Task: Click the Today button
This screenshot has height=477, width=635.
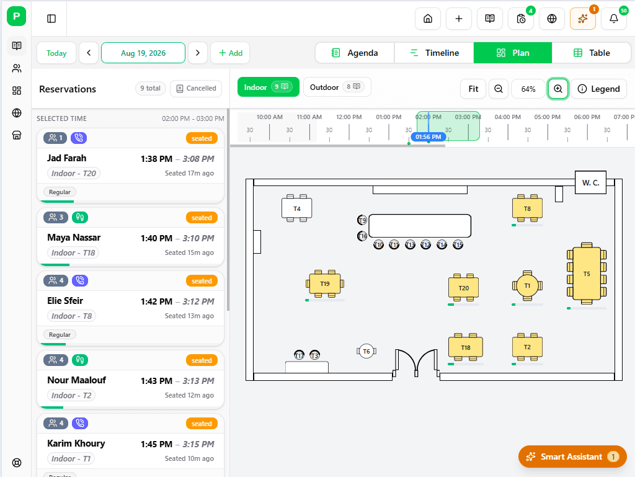Action: click(x=56, y=53)
